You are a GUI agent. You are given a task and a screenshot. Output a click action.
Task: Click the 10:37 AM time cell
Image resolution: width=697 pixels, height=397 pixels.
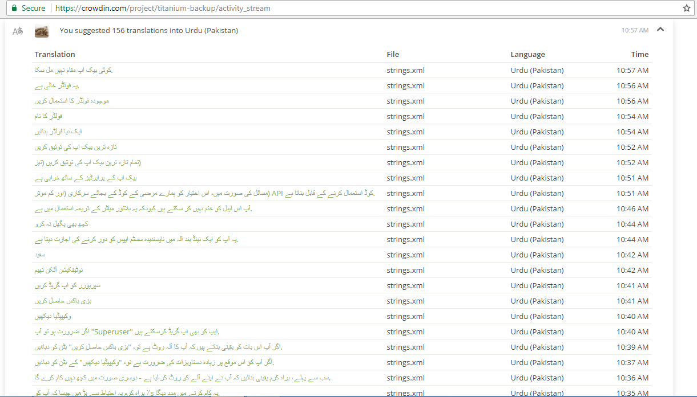(632, 362)
